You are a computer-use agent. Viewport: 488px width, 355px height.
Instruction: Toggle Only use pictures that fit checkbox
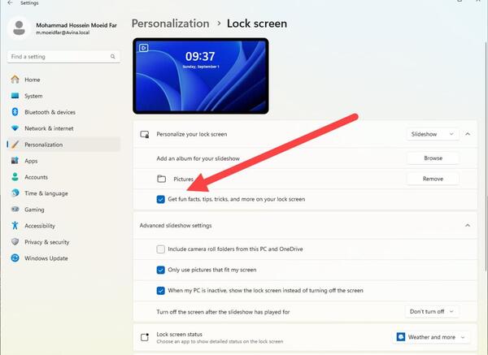point(160,270)
